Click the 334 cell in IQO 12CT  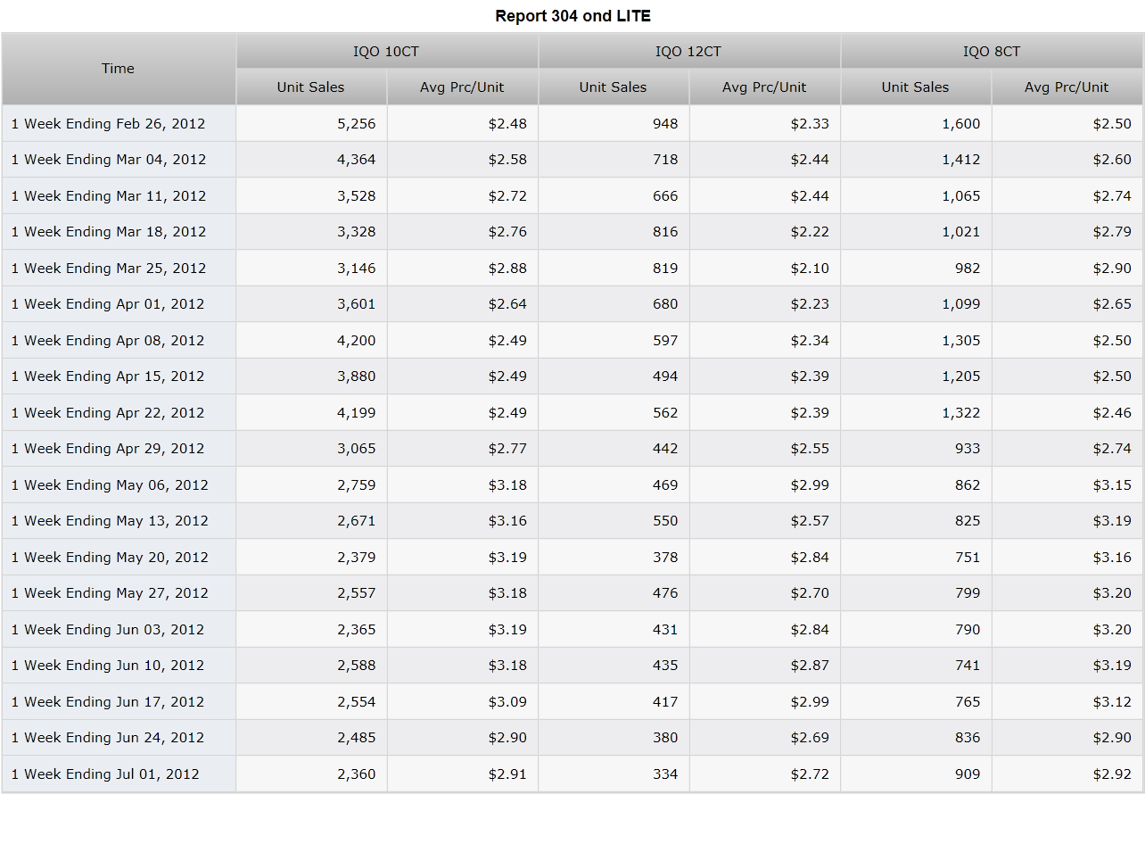614,774
